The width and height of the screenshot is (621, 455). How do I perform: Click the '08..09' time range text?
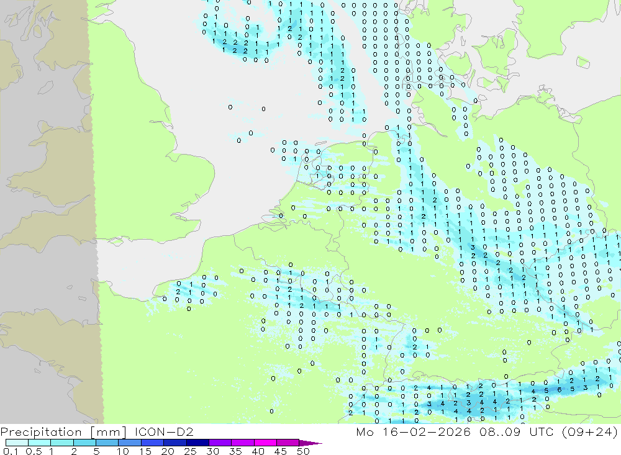pyautogui.click(x=500, y=431)
